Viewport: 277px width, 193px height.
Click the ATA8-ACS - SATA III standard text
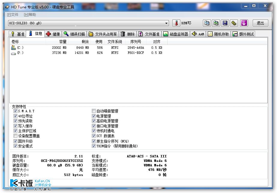coord(147,156)
